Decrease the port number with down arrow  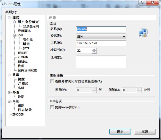[x=94, y=52]
